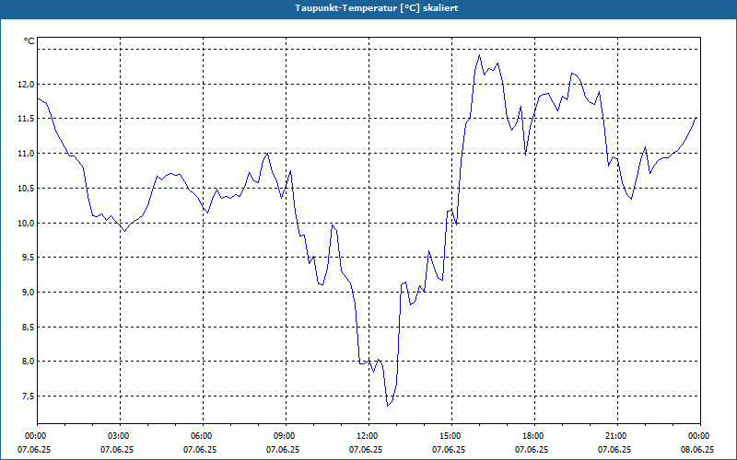Viewport: 737px width, 460px height.
Task: Click the chart title 'Taupunkt-Temperatur [°C] skaliert'
Action: tap(377, 8)
